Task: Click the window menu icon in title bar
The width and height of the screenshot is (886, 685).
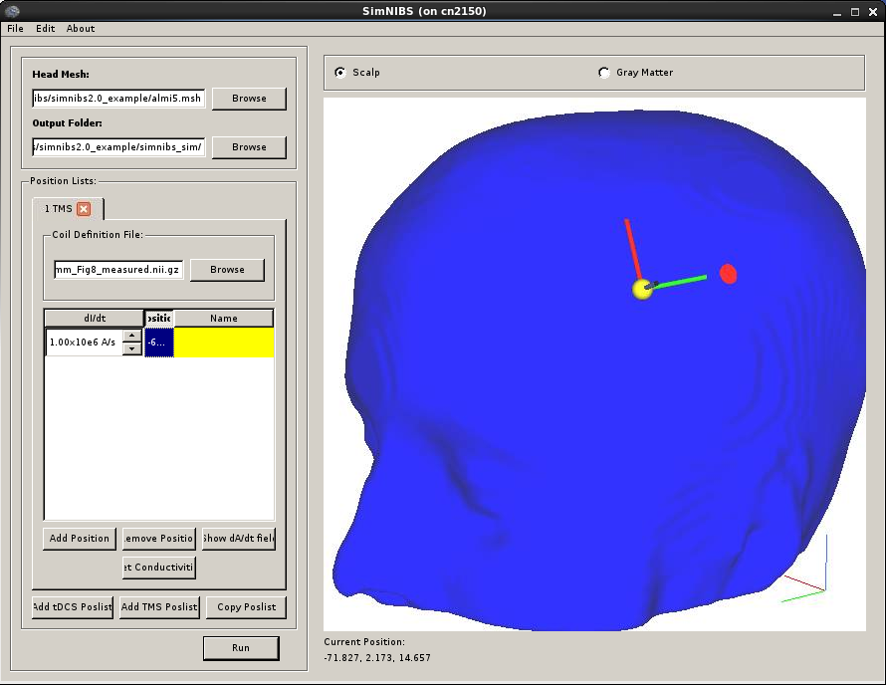Action: click(x=11, y=11)
